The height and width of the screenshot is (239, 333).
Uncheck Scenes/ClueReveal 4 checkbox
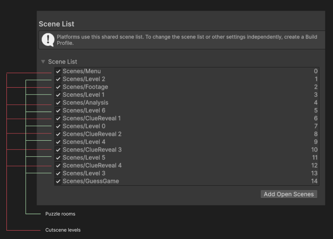[x=58, y=165]
